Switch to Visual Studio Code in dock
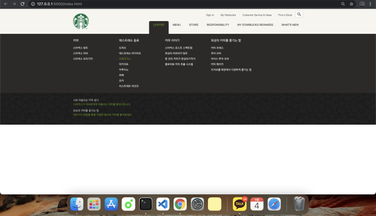 coord(163,204)
